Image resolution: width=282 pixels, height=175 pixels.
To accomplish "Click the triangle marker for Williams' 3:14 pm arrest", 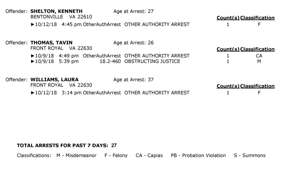I will point(32,93).
